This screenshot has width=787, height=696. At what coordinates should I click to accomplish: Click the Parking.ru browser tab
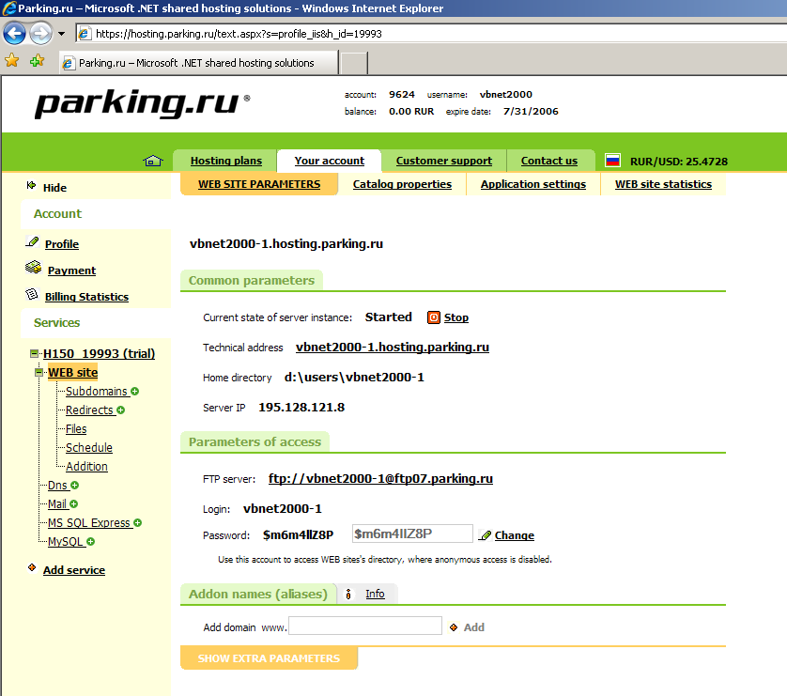coord(198,63)
